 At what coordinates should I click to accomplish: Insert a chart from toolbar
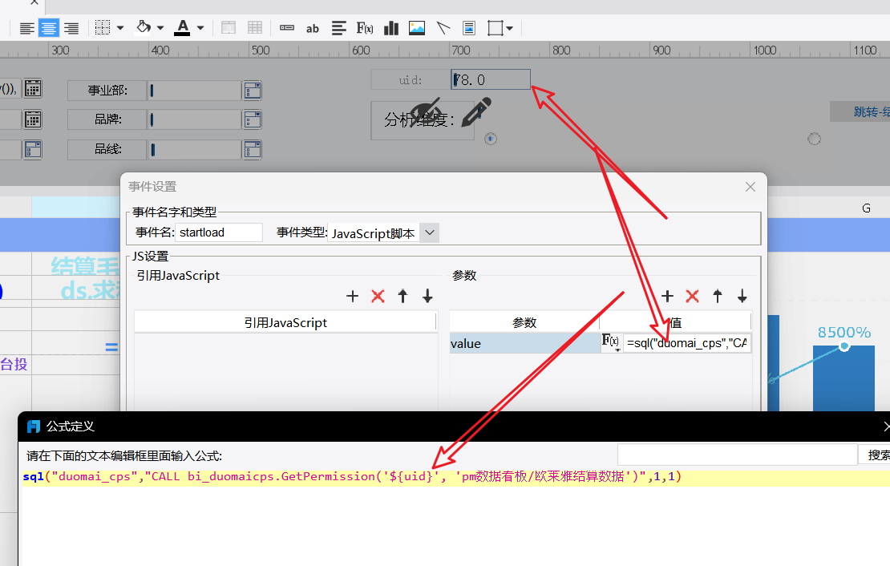[x=391, y=28]
